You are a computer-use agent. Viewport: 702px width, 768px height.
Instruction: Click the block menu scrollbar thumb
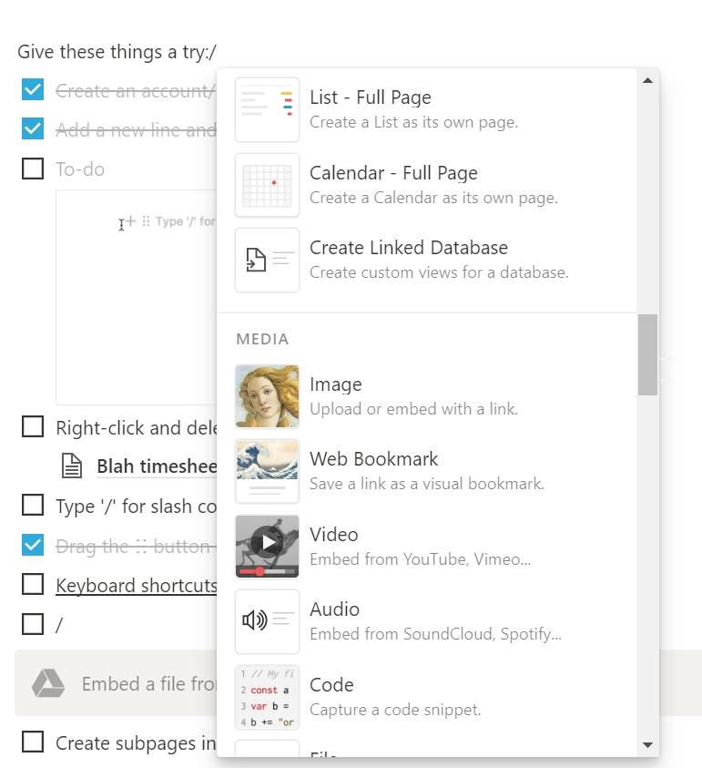click(647, 354)
